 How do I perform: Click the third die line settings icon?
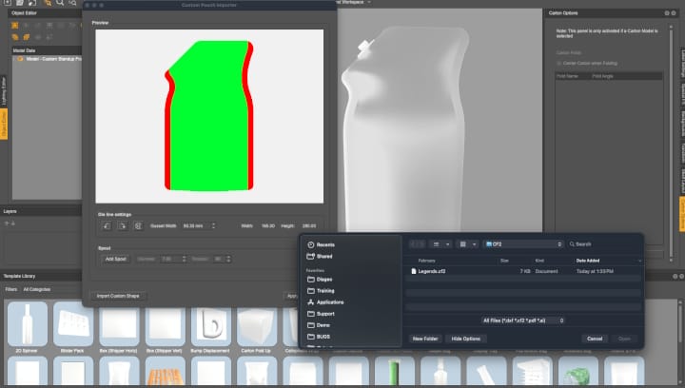pyautogui.click(x=139, y=225)
